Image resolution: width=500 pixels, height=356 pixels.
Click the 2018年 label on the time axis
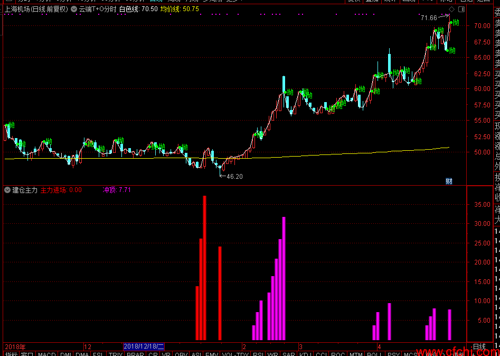click(x=16, y=346)
